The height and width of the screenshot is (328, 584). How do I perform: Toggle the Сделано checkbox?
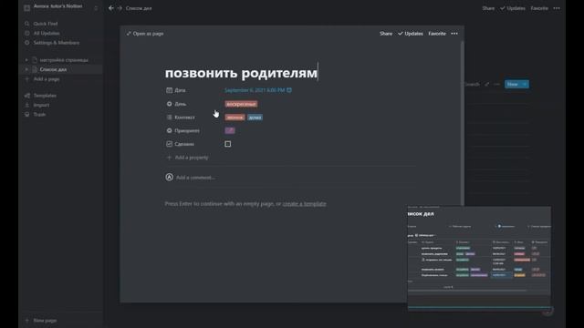[x=227, y=144]
